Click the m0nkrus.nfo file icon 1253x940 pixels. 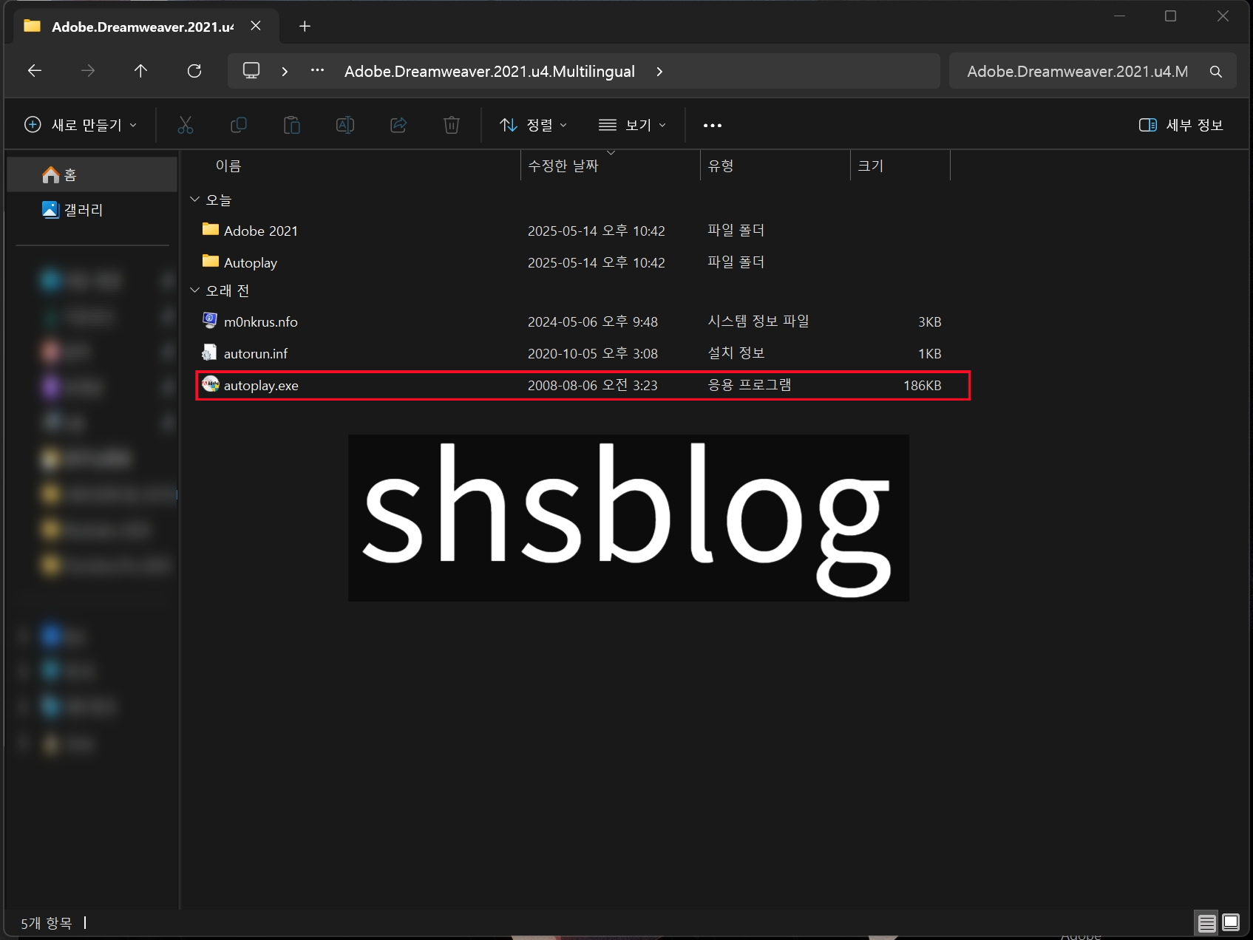pos(210,320)
